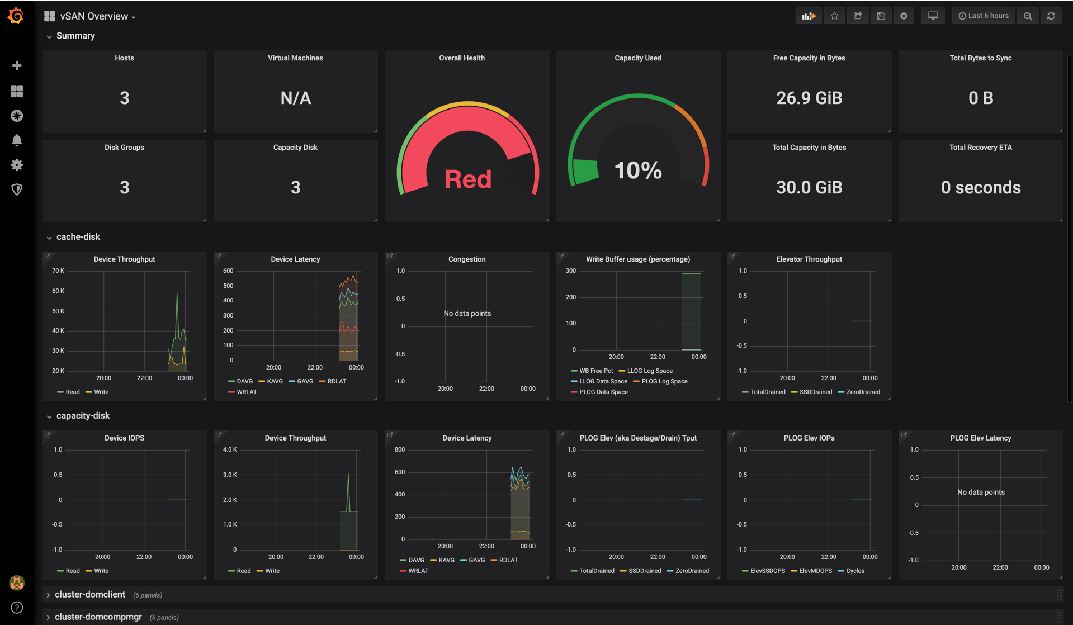
Task: Click the Grafana logo in the top corner
Action: pos(16,16)
